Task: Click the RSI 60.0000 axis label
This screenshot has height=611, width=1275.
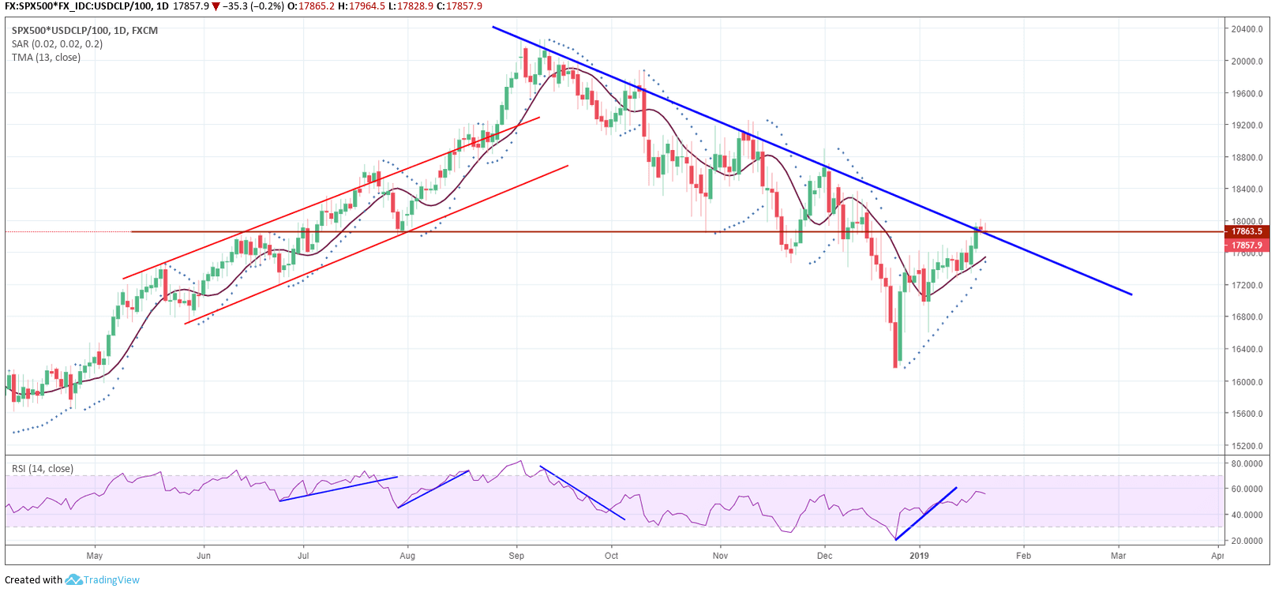Action: [x=1247, y=489]
